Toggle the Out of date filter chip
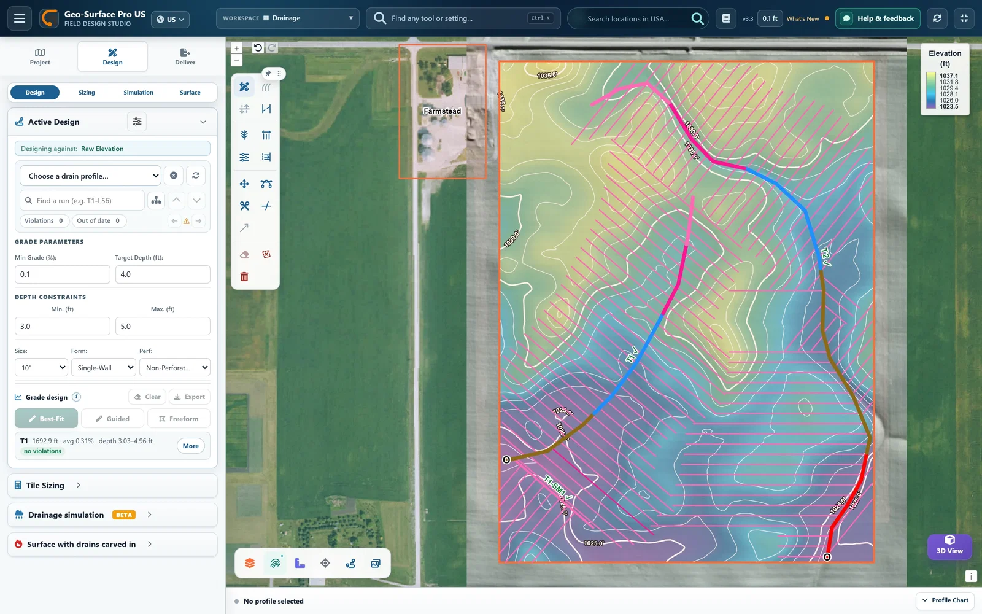 [99, 220]
